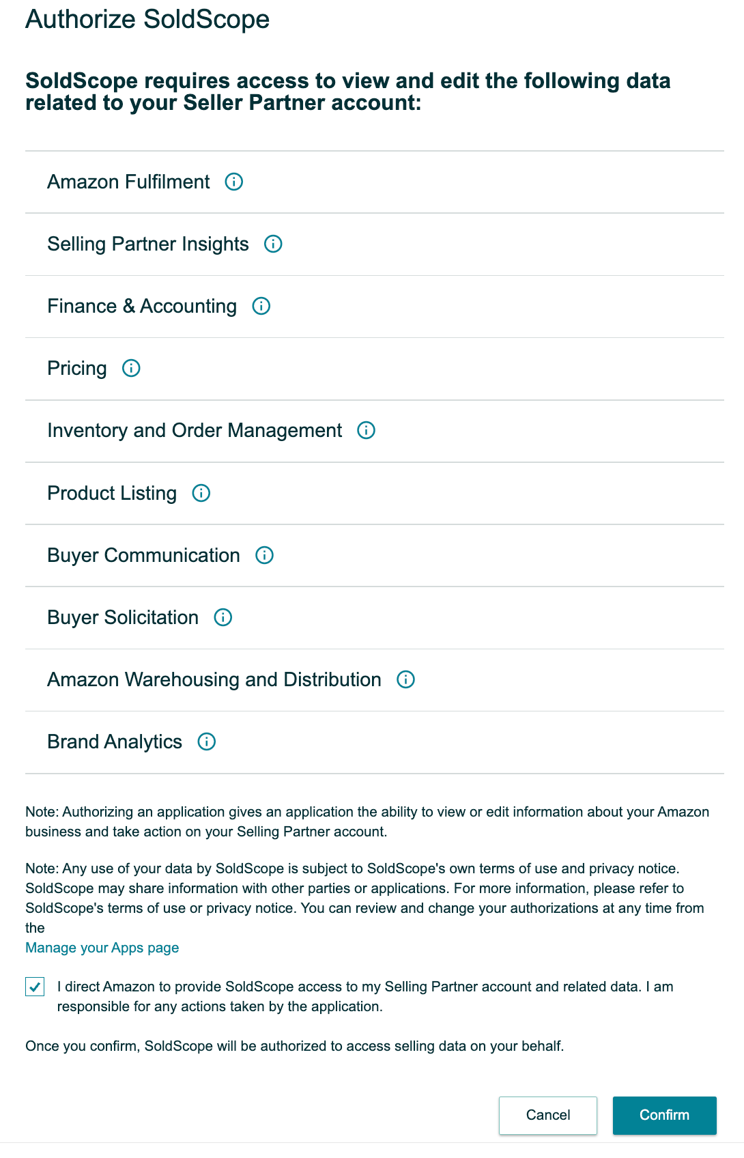Click the Product Listing permission label
744x1158 pixels.
[x=112, y=493]
